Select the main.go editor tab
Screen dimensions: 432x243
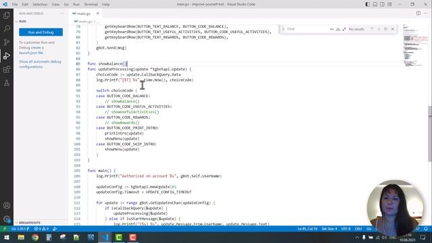coord(85,13)
